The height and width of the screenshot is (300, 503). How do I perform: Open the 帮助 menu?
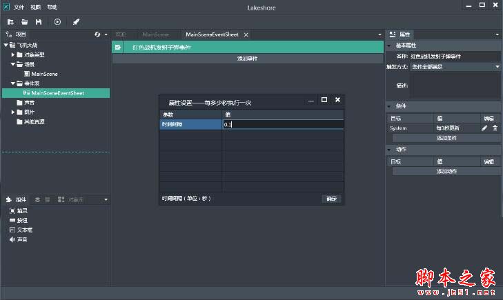click(52, 7)
